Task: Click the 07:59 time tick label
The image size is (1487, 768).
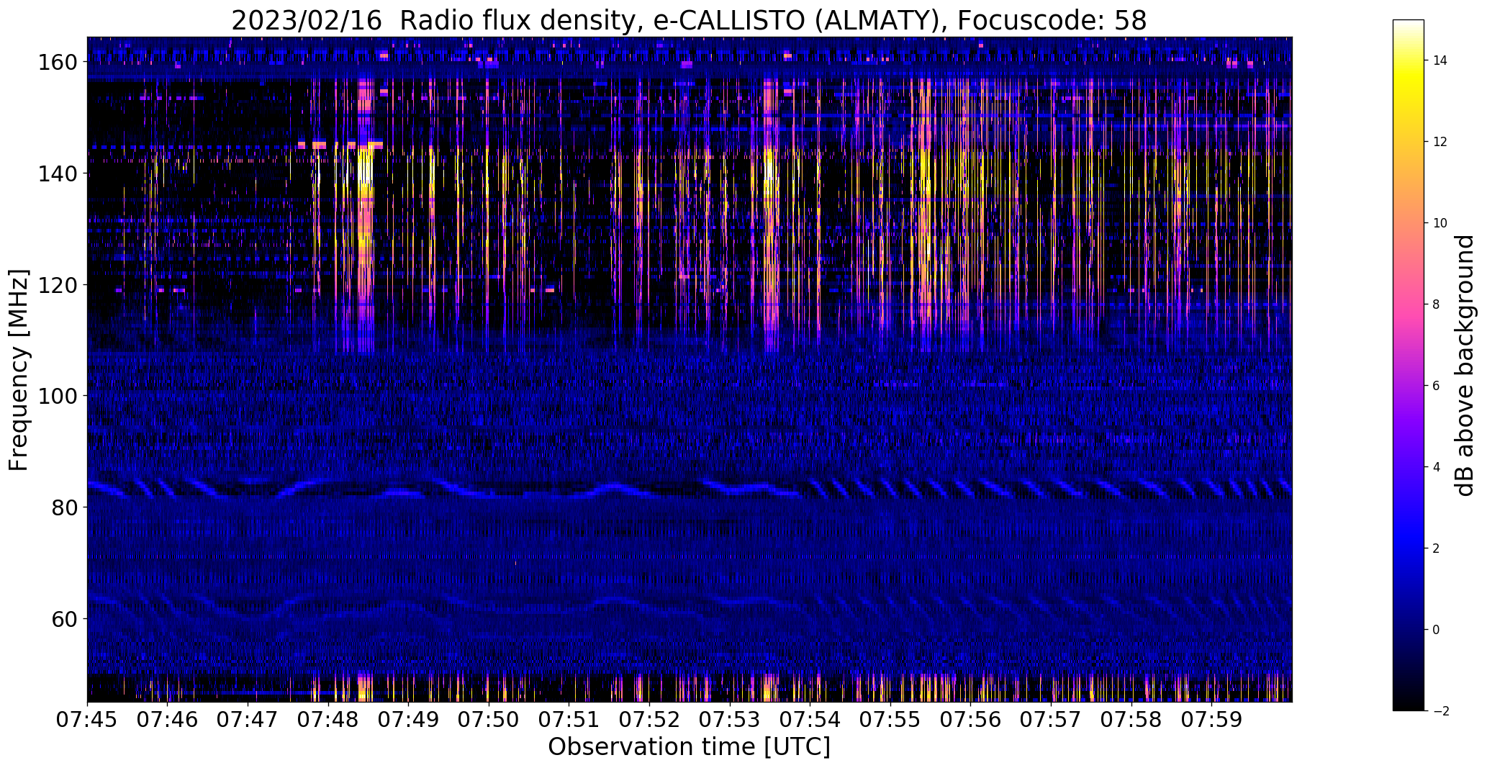Action: tap(1212, 719)
